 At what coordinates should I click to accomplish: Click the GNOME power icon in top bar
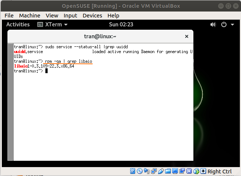click(224, 25)
